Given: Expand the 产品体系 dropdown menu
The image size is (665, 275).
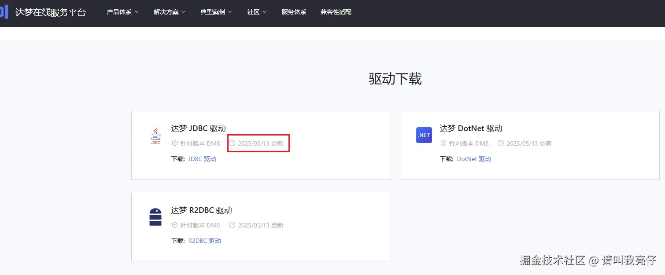Looking at the screenshot, I should [x=122, y=12].
